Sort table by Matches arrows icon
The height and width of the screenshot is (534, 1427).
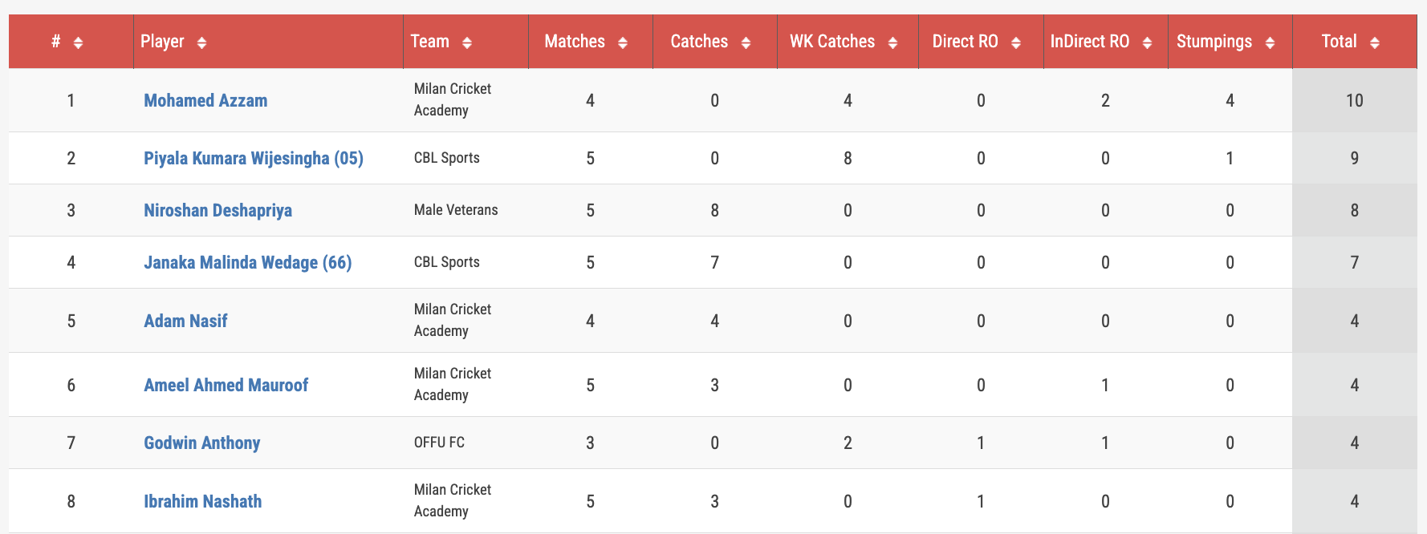(x=623, y=42)
